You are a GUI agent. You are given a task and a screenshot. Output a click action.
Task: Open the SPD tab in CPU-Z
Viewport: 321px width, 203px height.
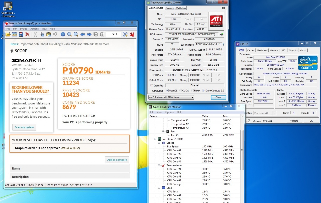coord(283,50)
